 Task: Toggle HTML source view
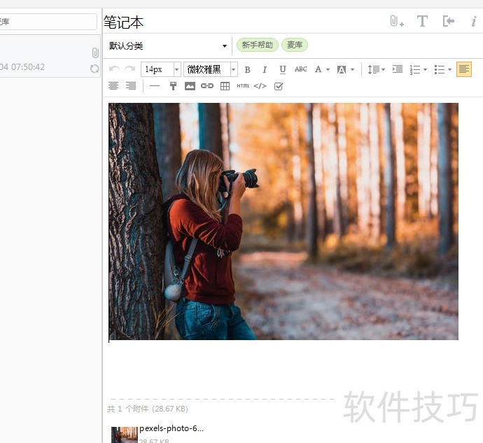(242, 86)
